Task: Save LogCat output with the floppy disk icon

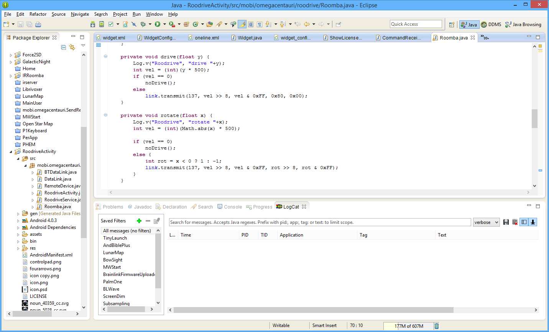Action: pos(506,222)
